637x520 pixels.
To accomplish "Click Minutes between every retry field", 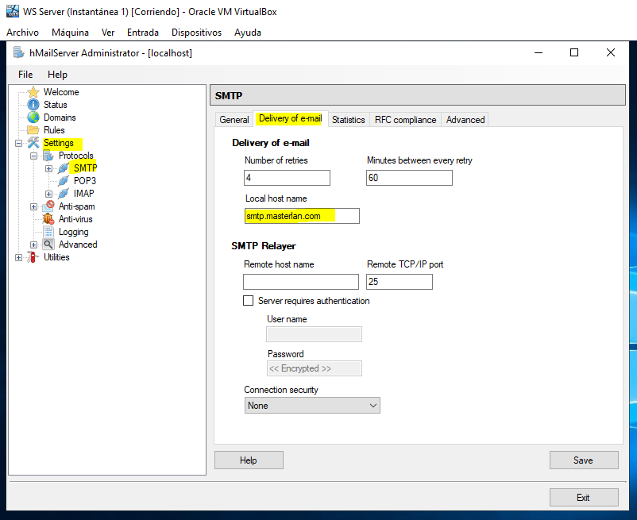I will tap(409, 178).
